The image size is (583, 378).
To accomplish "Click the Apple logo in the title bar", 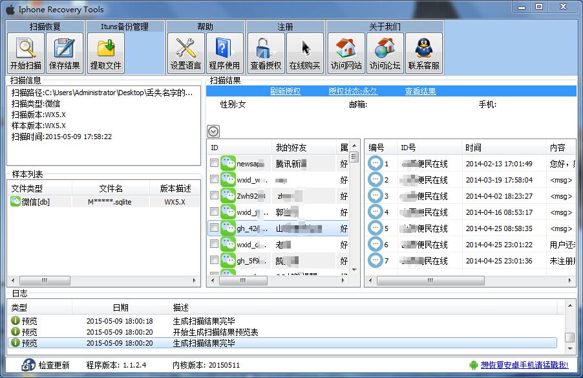I will tap(10, 9).
